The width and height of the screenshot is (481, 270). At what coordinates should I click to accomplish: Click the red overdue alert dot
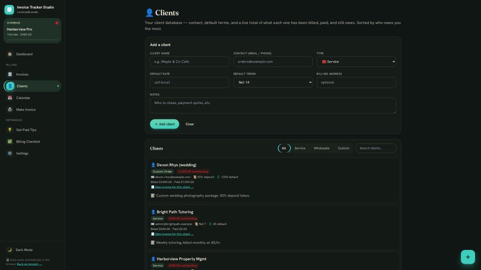tap(57, 23)
